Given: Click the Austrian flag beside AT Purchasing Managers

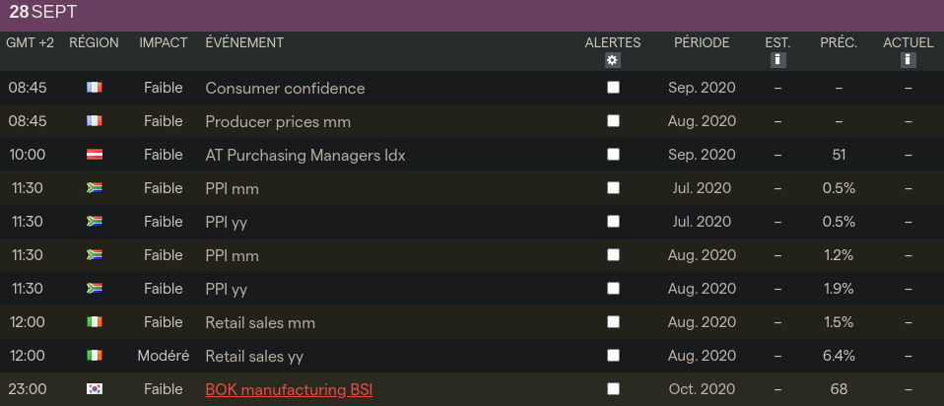Looking at the screenshot, I should coord(95,155).
